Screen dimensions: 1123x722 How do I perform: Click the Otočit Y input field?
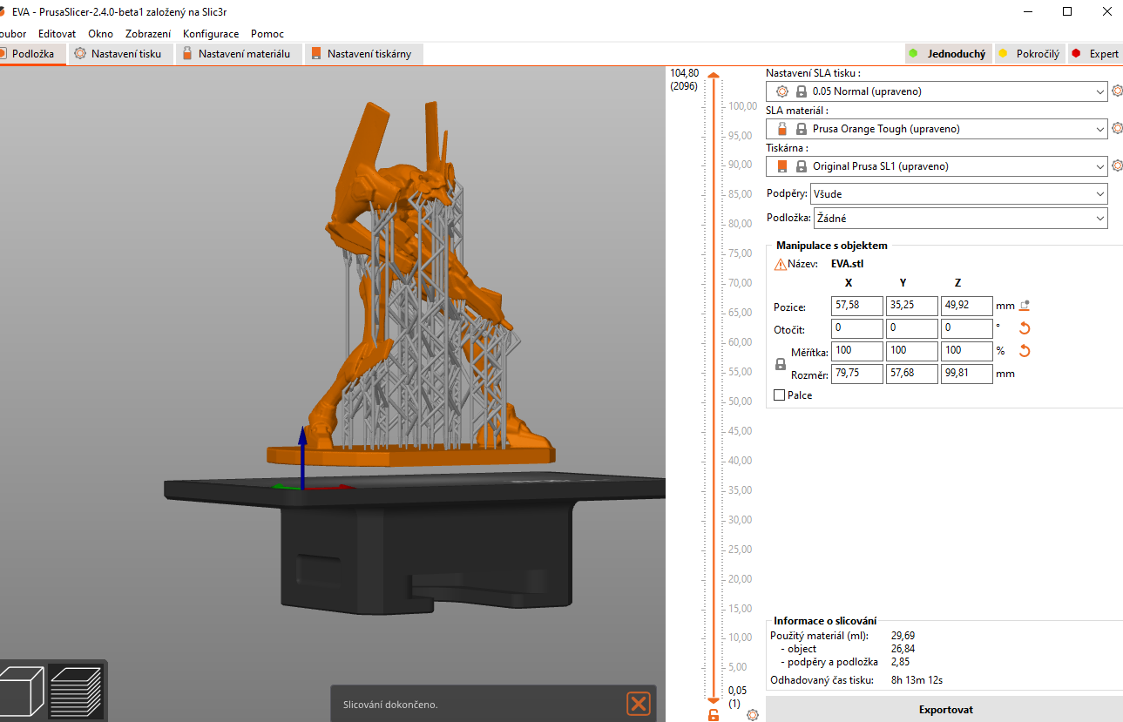click(912, 328)
